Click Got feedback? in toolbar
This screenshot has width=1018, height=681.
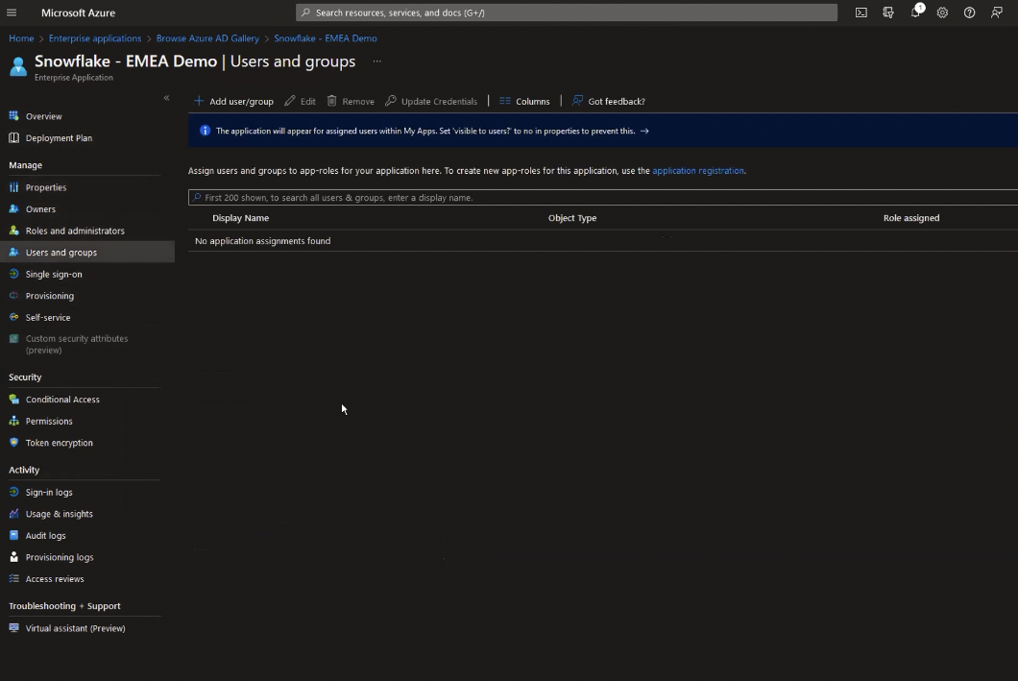608,101
